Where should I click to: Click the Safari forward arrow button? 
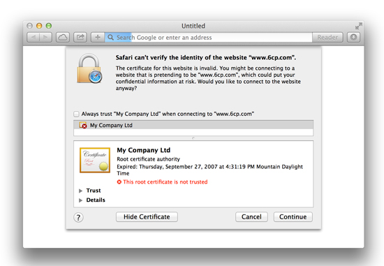coord(46,38)
